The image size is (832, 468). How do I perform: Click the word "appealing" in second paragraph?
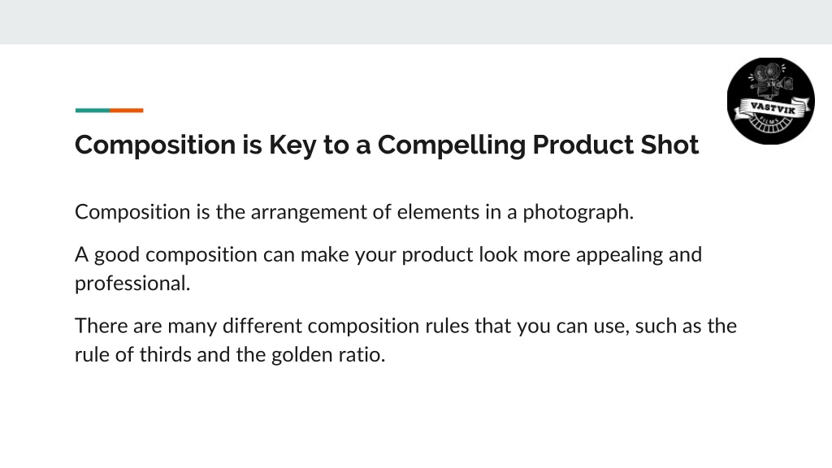pyautogui.click(x=619, y=254)
